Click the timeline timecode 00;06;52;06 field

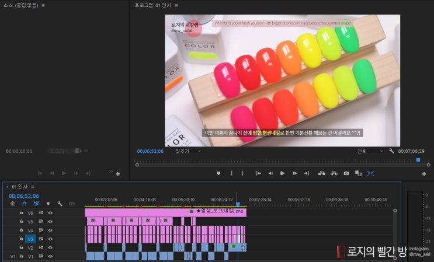(23, 196)
